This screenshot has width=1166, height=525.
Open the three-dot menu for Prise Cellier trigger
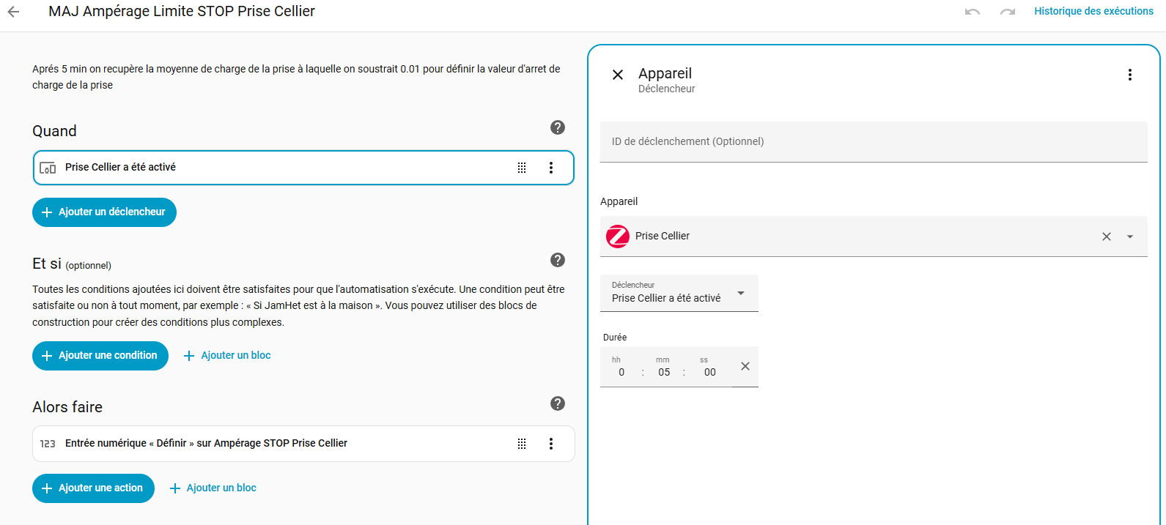click(x=551, y=168)
